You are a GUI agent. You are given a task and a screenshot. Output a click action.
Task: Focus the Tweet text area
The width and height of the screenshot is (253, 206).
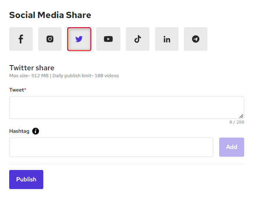[x=126, y=107]
